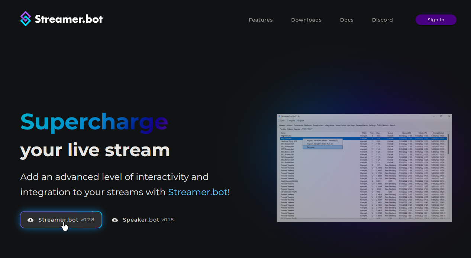The width and height of the screenshot is (471, 258).
Task: Click the cloud download icon beside Speaker.bot
Action: tap(115, 220)
